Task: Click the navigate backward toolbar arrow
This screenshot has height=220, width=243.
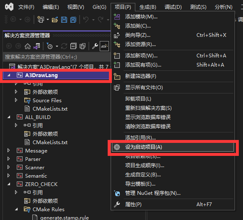Action: pos(13,20)
